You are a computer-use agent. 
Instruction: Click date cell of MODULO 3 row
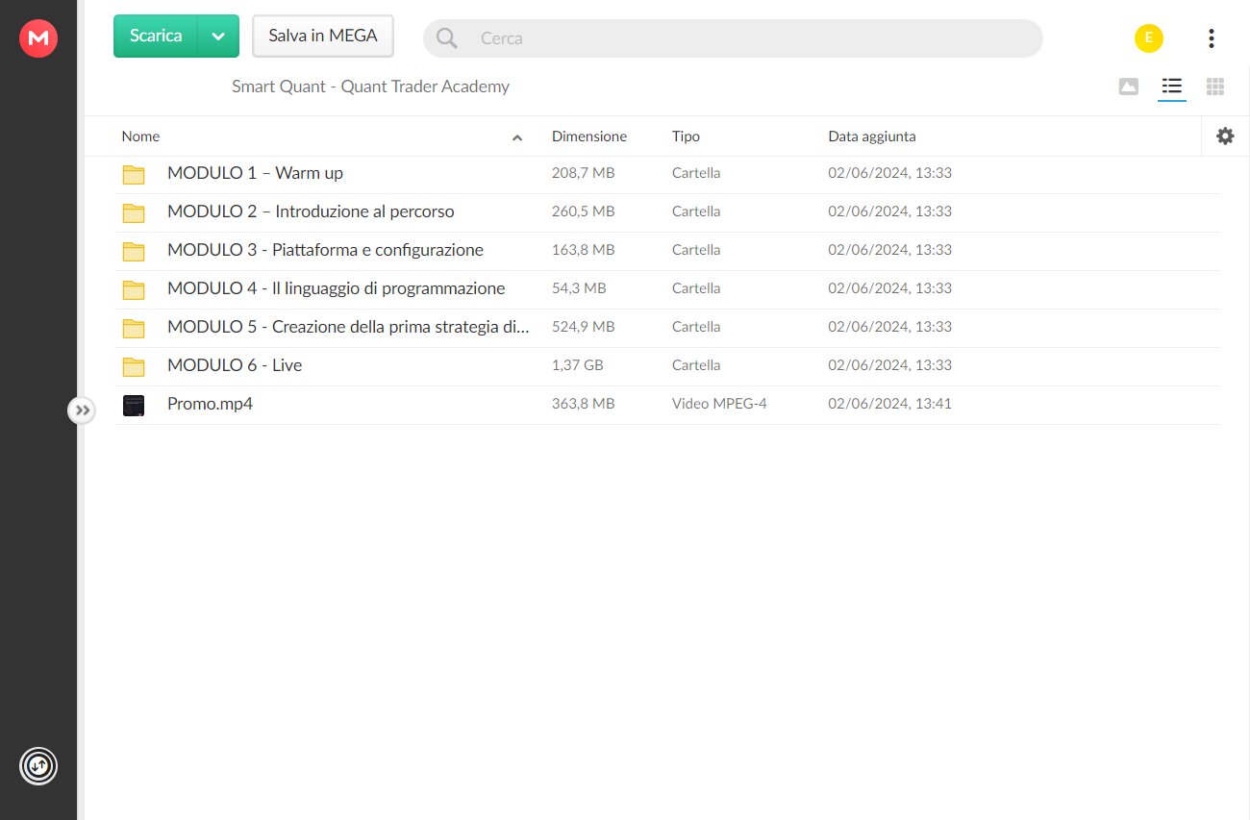click(889, 250)
